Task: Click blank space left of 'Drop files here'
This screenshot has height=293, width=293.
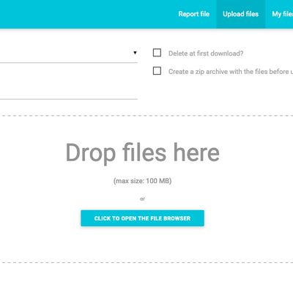Action: coord(31,152)
